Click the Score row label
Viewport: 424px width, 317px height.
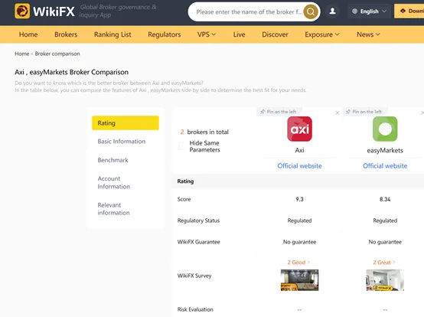pyautogui.click(x=184, y=199)
